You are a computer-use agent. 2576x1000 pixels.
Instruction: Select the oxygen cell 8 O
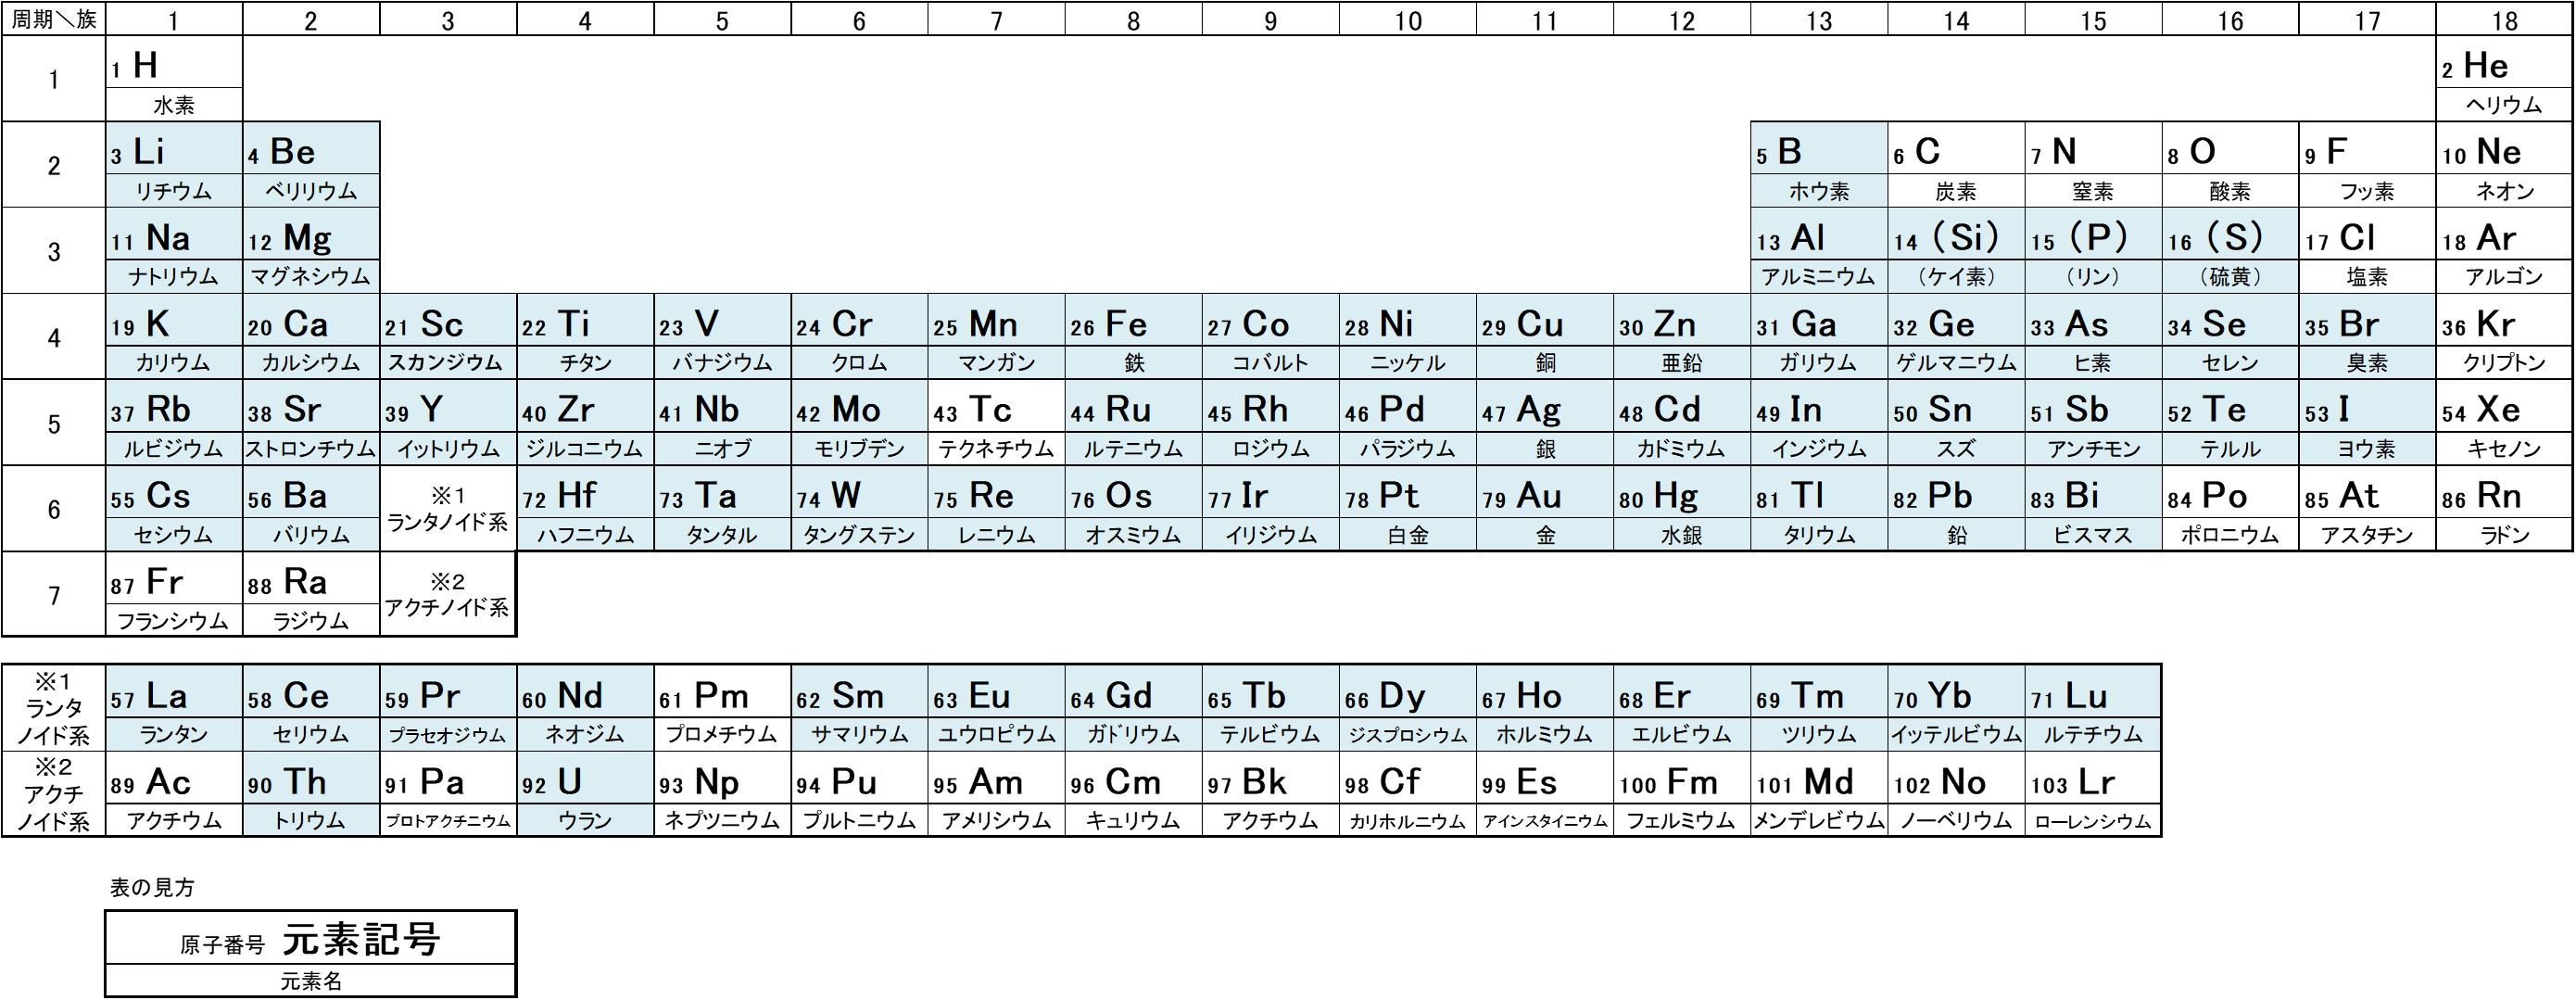point(2230,165)
